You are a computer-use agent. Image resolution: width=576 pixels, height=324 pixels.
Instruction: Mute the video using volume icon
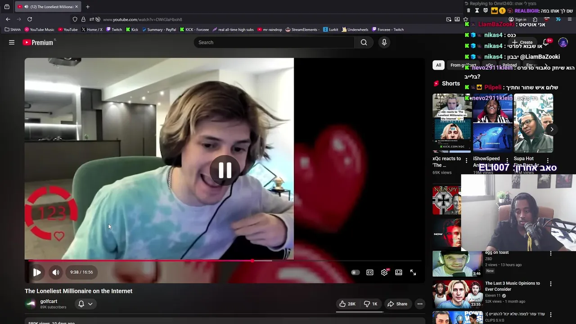click(x=56, y=272)
